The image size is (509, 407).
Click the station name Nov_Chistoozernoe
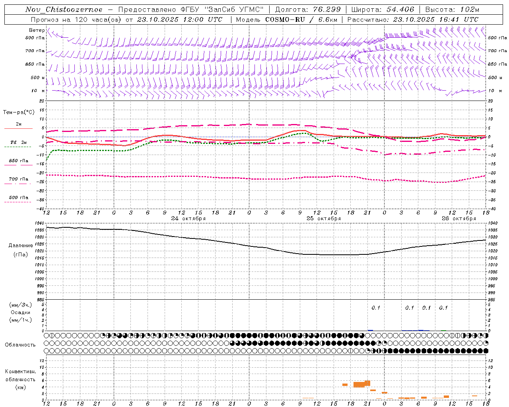(x=64, y=10)
